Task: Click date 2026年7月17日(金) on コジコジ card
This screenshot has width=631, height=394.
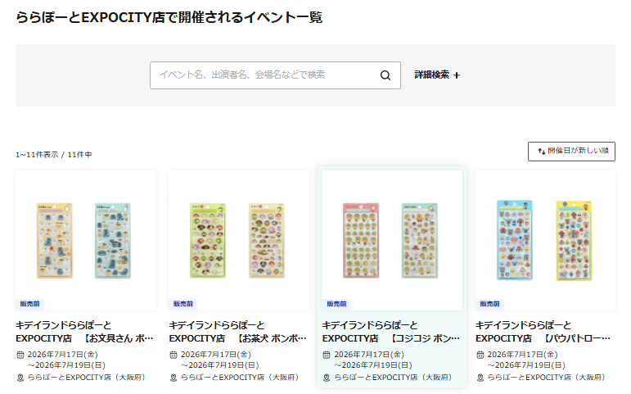Action: pyautogui.click(x=369, y=355)
